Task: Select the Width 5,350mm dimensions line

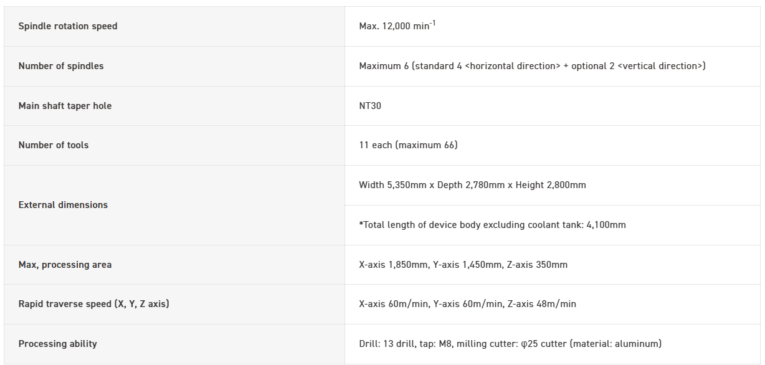Action: pos(472,185)
